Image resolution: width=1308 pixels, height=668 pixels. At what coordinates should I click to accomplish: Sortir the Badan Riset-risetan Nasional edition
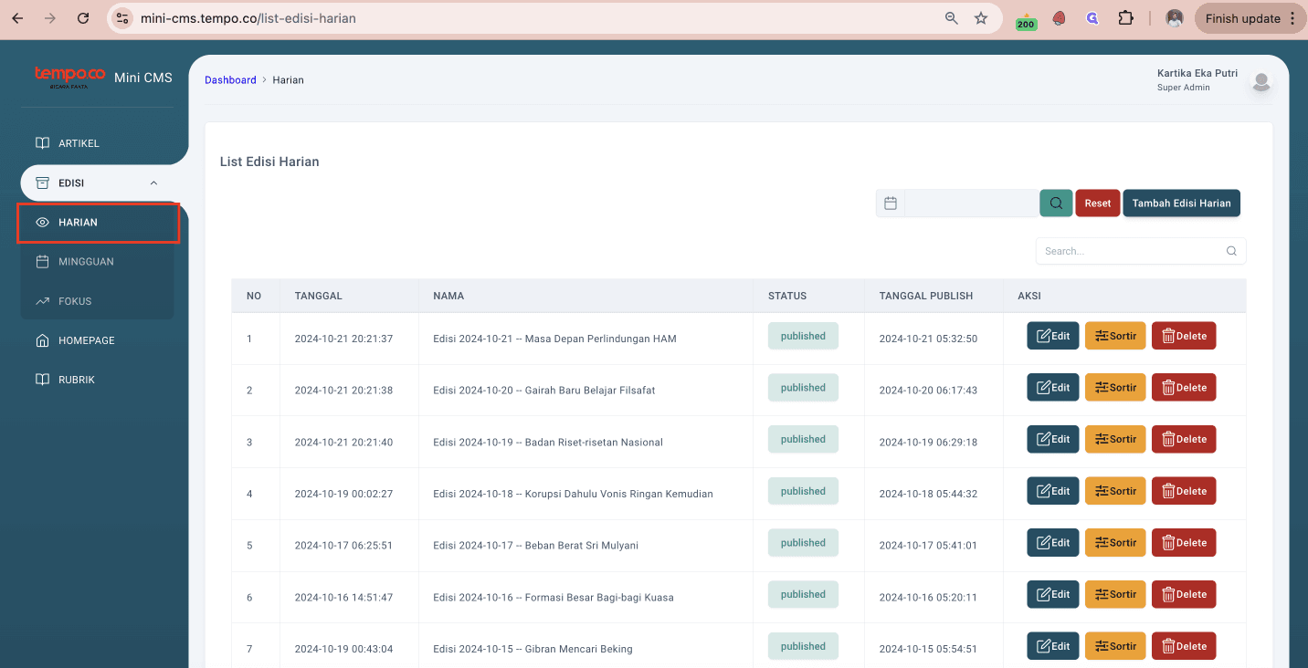[1115, 439]
